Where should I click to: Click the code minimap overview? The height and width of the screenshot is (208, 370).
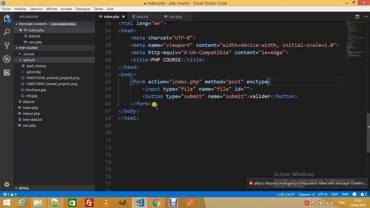point(356,39)
